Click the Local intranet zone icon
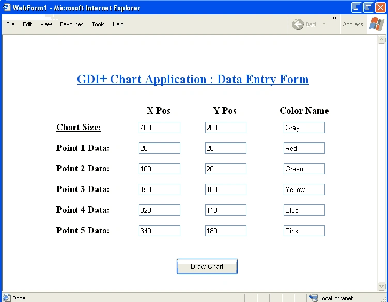Viewport: 388px width, 302px height. pos(314,298)
